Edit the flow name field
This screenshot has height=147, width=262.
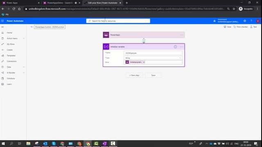click(x=50, y=27)
